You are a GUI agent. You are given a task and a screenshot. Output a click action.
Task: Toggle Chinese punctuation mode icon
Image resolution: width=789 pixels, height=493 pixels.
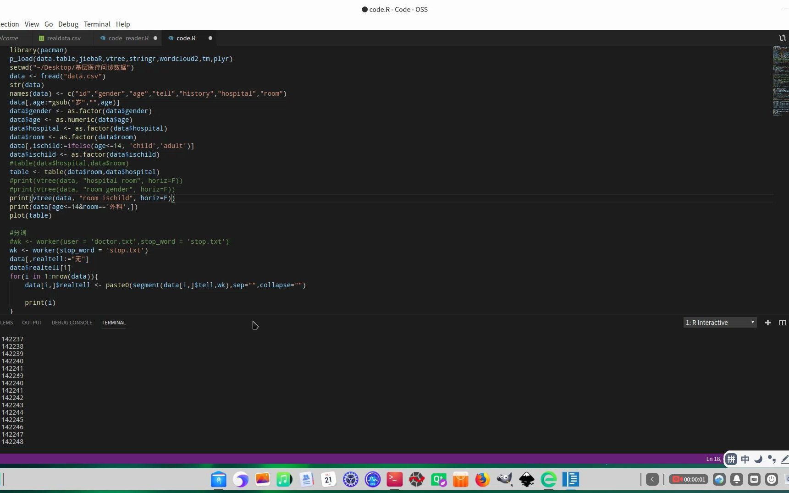(x=772, y=459)
